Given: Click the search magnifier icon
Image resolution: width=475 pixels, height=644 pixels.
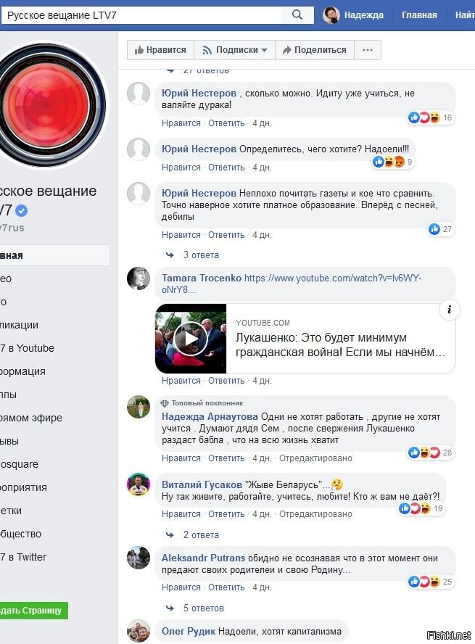Looking at the screenshot, I should click(x=297, y=15).
